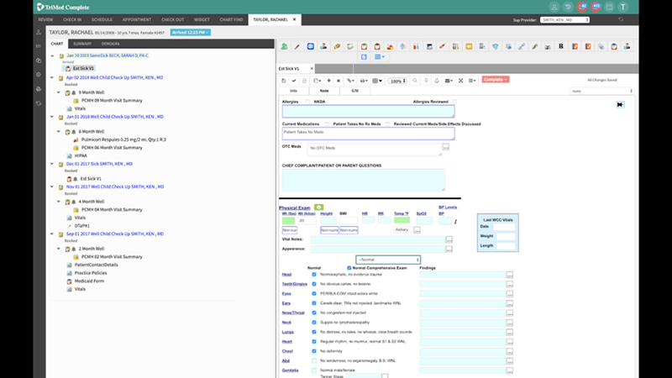
Task: Click the Arrived 12:23 PM status button
Action: coord(190,32)
